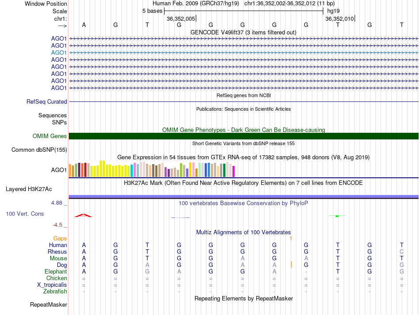
Task: Click the GENCODE V49lift37 track title
Action: [243, 32]
